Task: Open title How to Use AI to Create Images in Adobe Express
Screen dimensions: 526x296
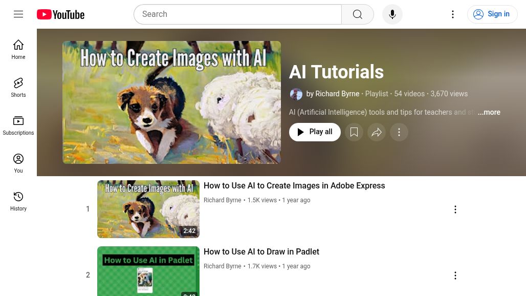Action: tap(294, 185)
